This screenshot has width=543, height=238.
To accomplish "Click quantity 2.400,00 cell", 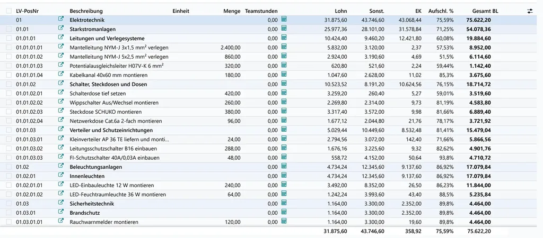I will (x=230, y=47).
